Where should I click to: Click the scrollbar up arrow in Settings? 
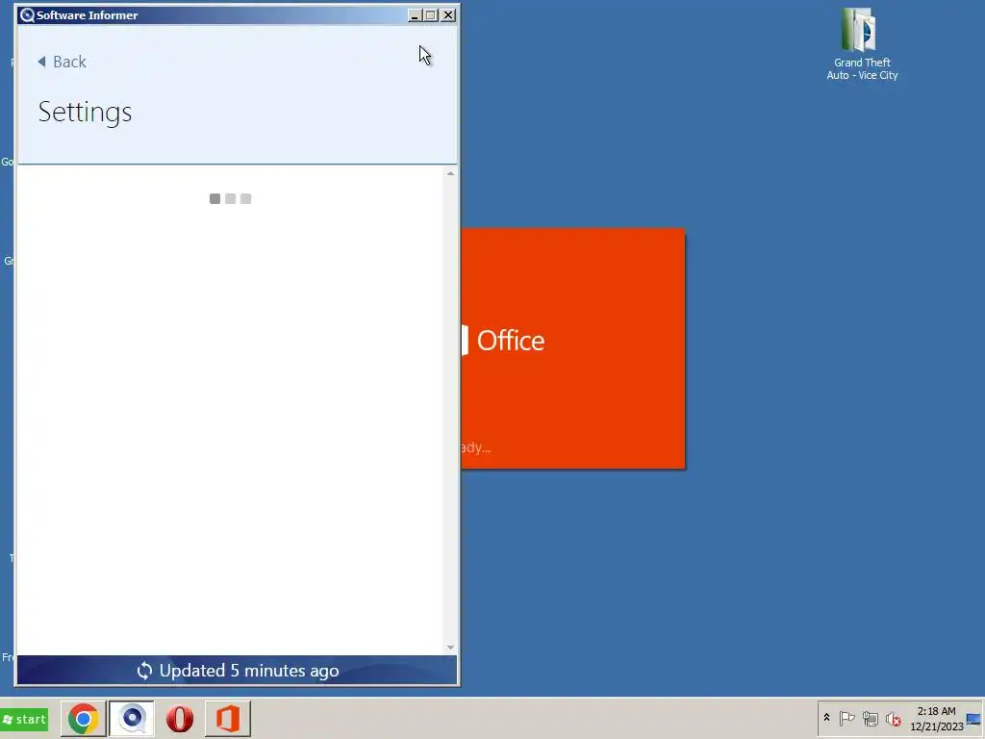[x=450, y=173]
